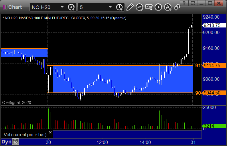Click the 30 date label on time axis

click(x=48, y=142)
